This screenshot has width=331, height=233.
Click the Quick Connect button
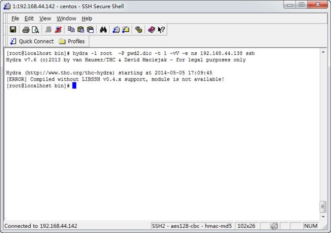(32, 41)
